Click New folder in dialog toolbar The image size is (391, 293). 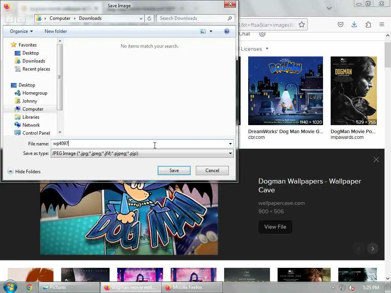click(56, 31)
